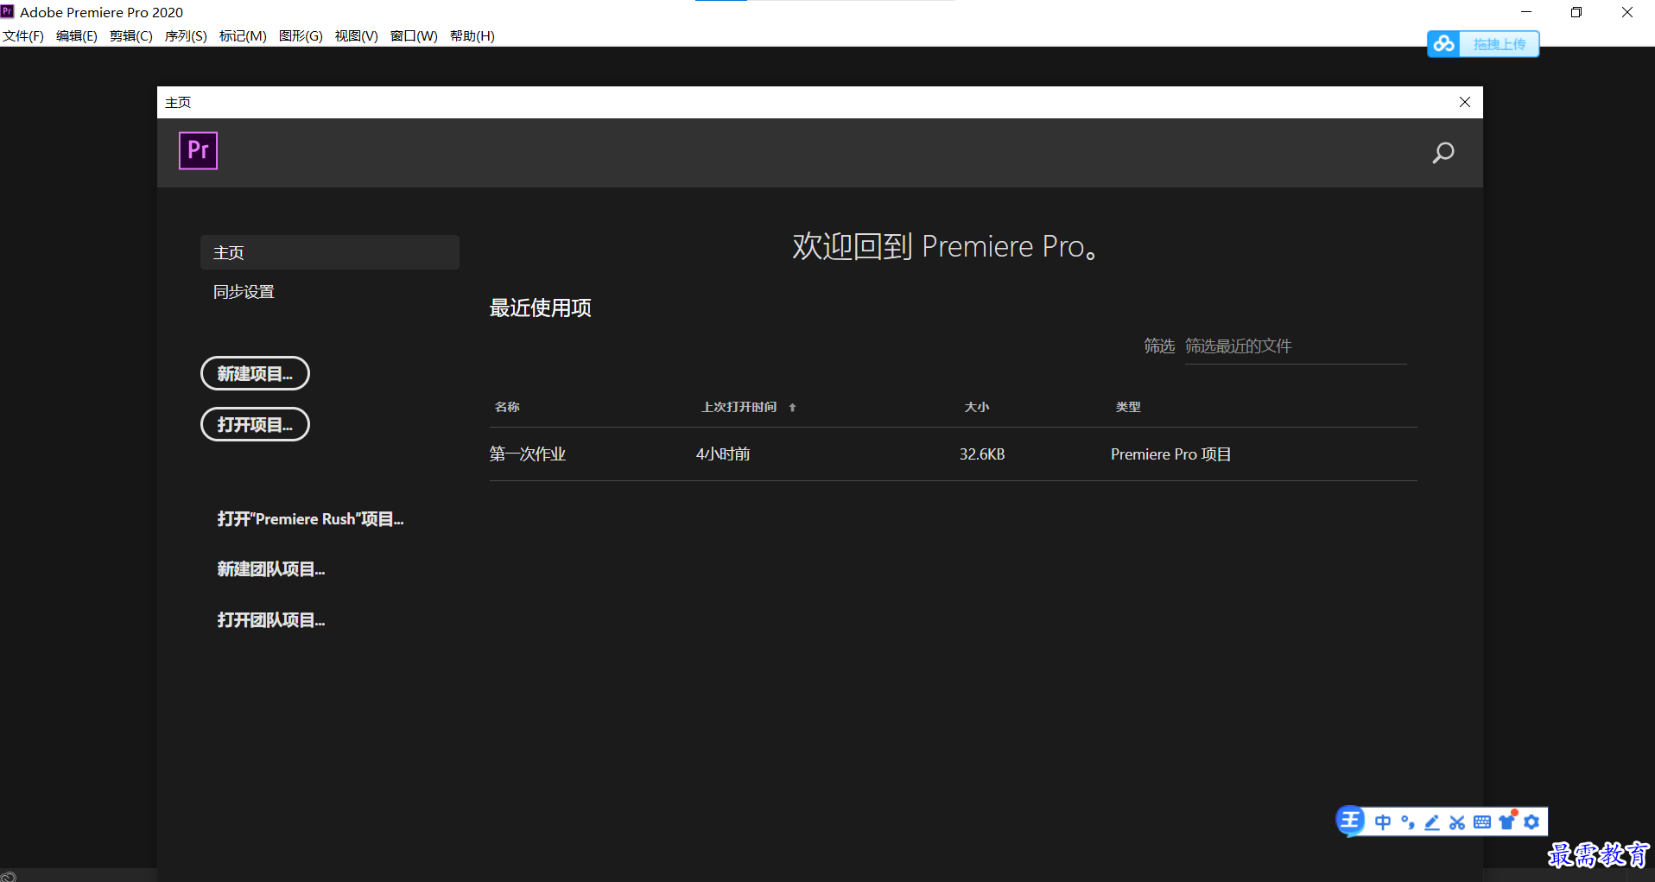The height and width of the screenshot is (882, 1655).
Task: Click the IME pen handwriting icon
Action: (1432, 822)
